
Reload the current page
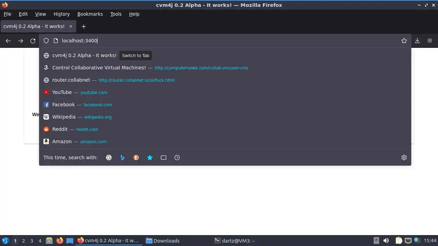pos(33,41)
